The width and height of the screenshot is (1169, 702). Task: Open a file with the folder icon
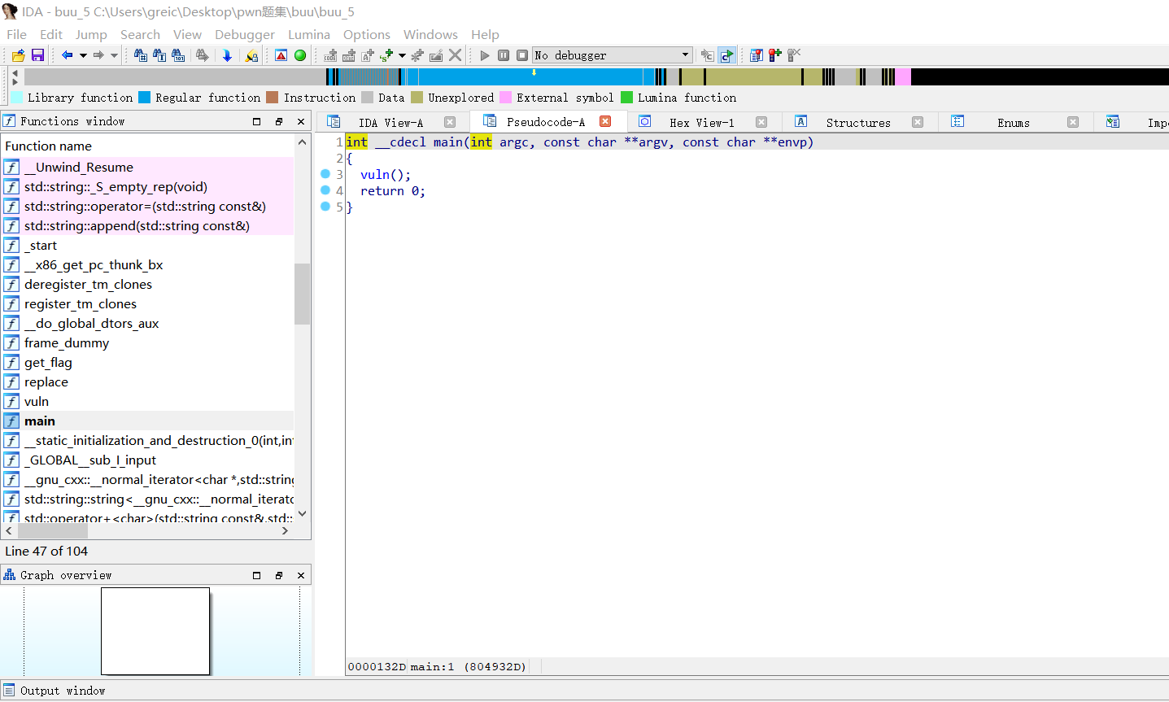18,55
